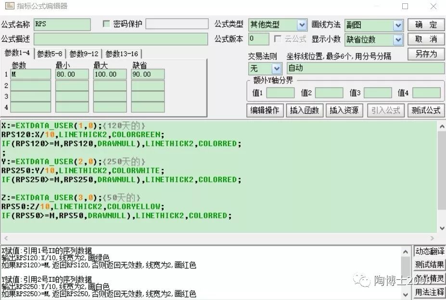Viewport: 446px width, 300px height.
Task: Insert a function via 插入函数
Action: 305,110
